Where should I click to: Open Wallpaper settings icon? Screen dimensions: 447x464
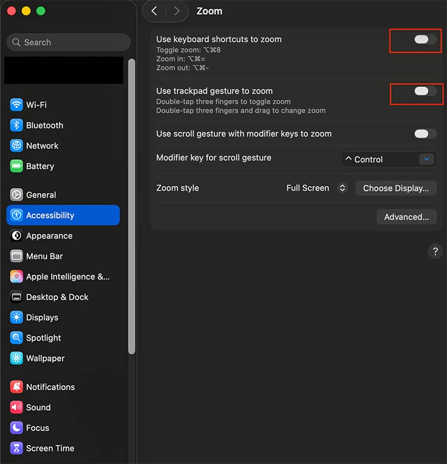(x=17, y=358)
